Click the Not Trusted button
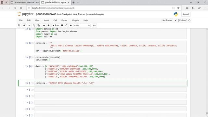This screenshot has height=117, width=208. click(167, 20)
